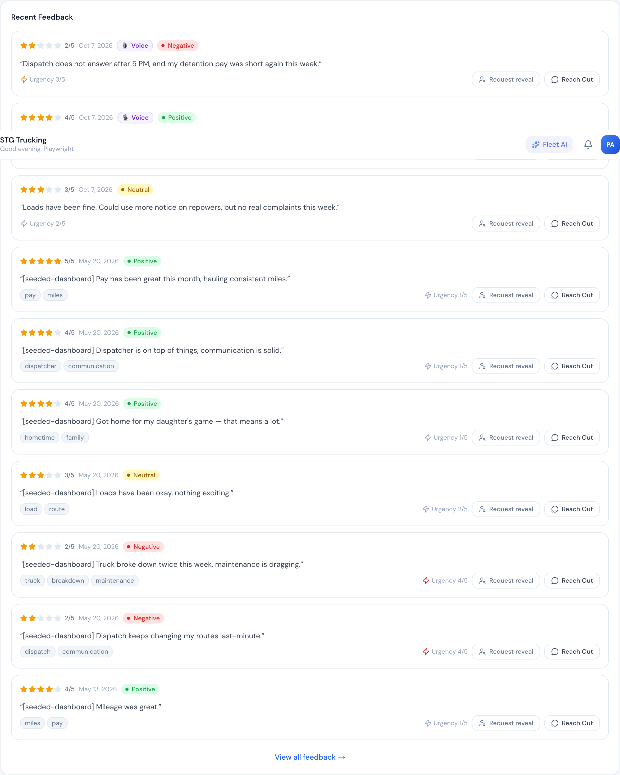Viewport: 620px width, 775px height.
Task: Launch the Fleet AI assistant
Action: 549,145
